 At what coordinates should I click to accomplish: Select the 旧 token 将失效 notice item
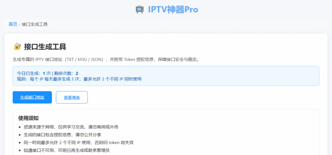pos(79,142)
